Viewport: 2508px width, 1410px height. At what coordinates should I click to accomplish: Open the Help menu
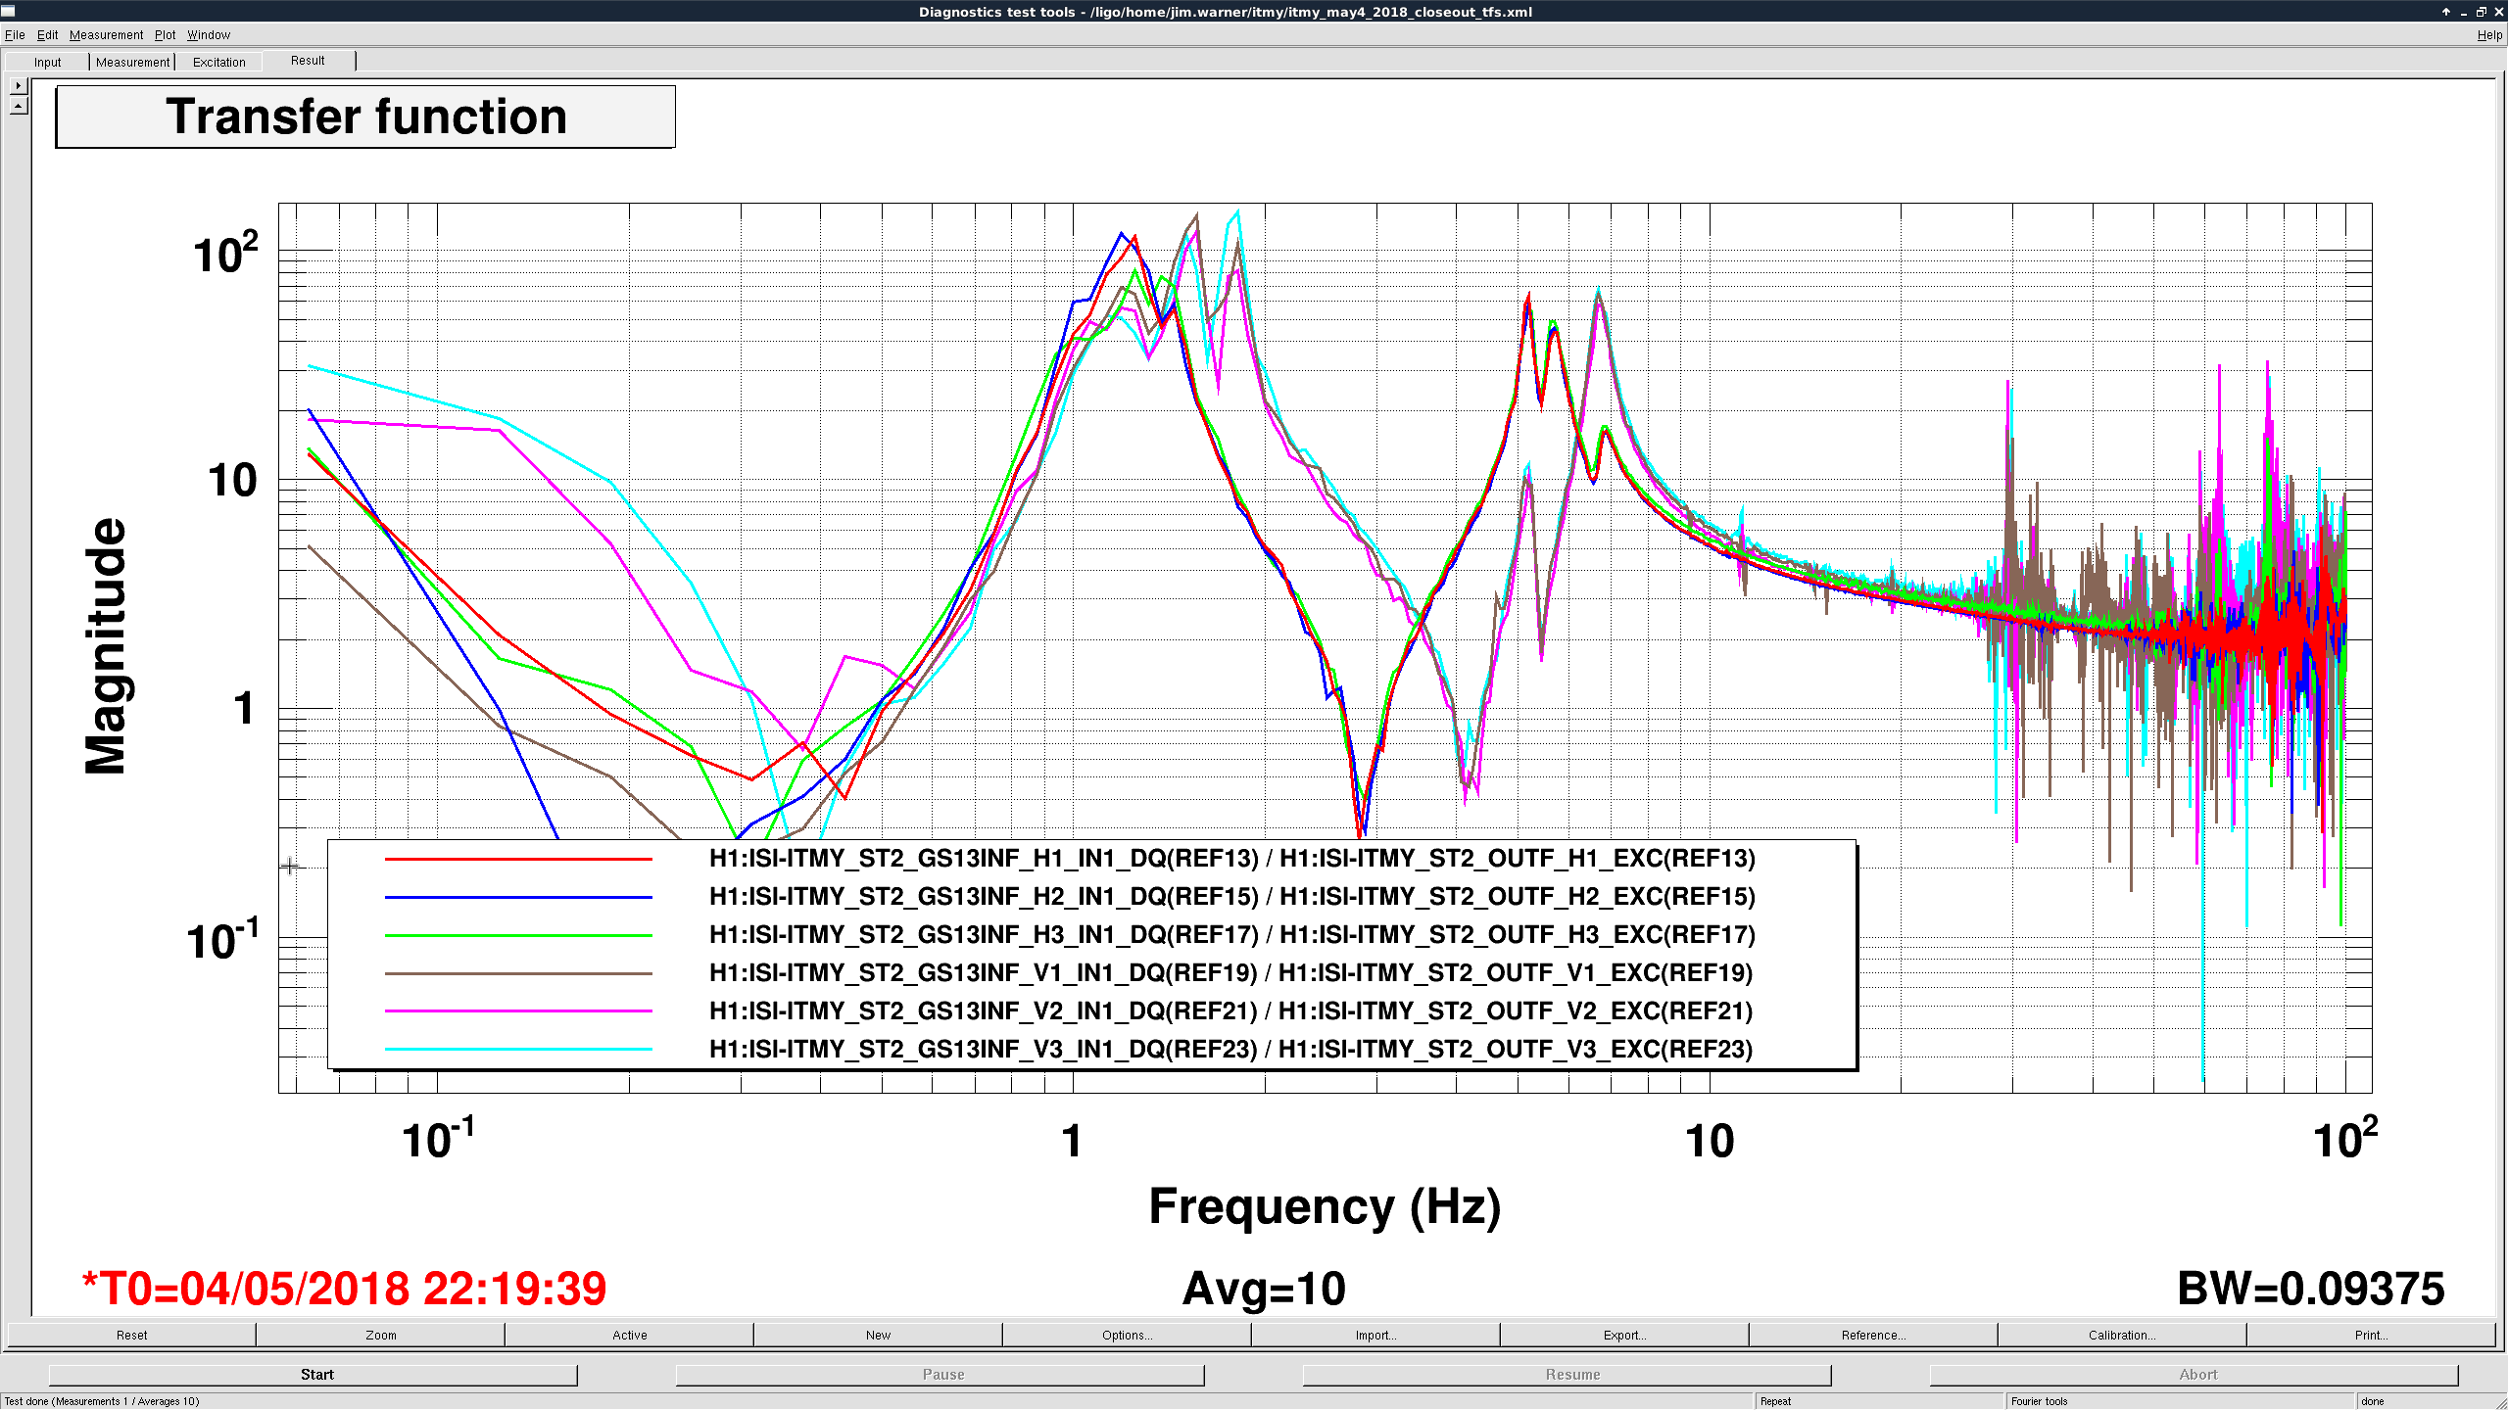pyautogui.click(x=2488, y=35)
